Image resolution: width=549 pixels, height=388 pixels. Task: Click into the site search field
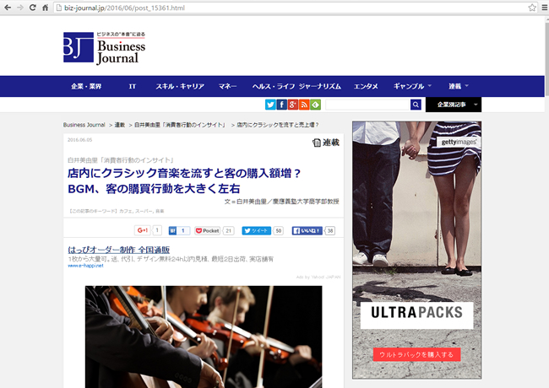coord(367,105)
